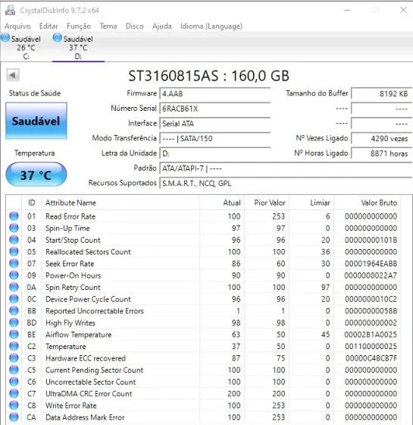Open the Arquivo menu

coord(17,27)
